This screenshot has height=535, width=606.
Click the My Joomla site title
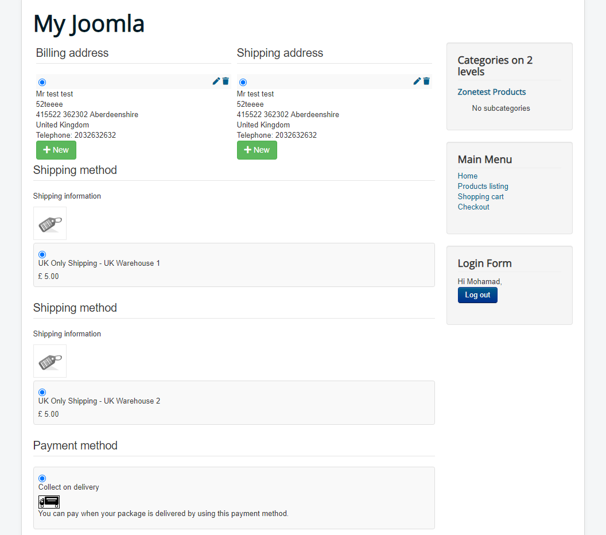tap(89, 24)
